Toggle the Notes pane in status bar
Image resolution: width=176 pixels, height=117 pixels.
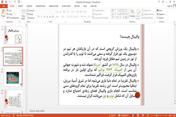112,116
